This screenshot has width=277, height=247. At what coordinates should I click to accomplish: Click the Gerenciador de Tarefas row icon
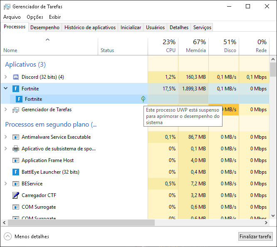pos(16,110)
